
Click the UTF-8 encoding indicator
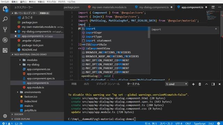[179, 124]
